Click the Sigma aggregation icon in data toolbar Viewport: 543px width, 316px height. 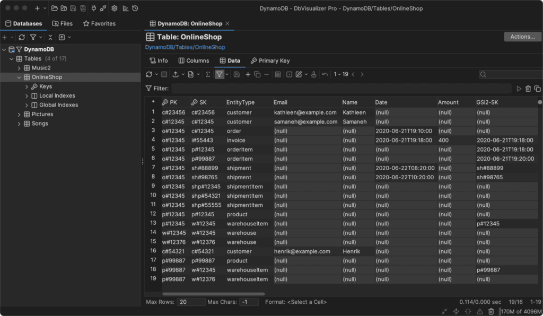click(208, 75)
